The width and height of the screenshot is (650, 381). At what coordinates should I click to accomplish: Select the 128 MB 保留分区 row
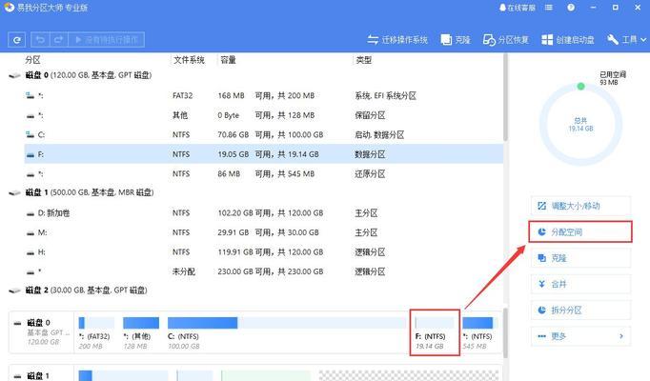pyautogui.click(x=264, y=115)
